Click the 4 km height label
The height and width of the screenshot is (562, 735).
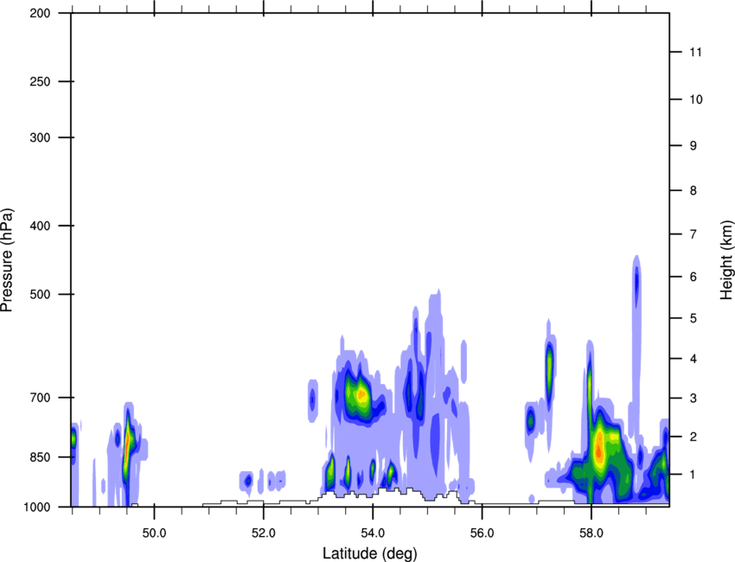(693, 359)
